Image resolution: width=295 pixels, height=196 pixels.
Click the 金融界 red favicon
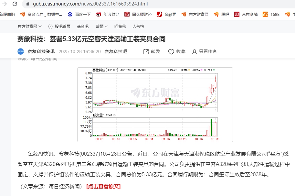click(x=159, y=14)
